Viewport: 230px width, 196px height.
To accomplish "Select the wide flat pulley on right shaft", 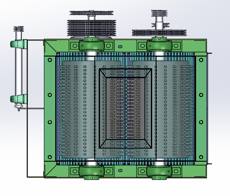I will [159, 33].
